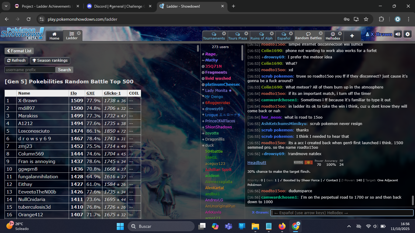Go back to Format List
The image size is (415, 233).
coord(19,51)
